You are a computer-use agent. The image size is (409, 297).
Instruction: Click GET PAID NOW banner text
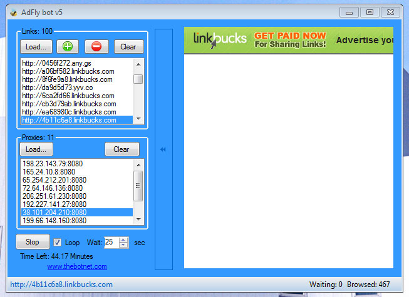point(290,36)
